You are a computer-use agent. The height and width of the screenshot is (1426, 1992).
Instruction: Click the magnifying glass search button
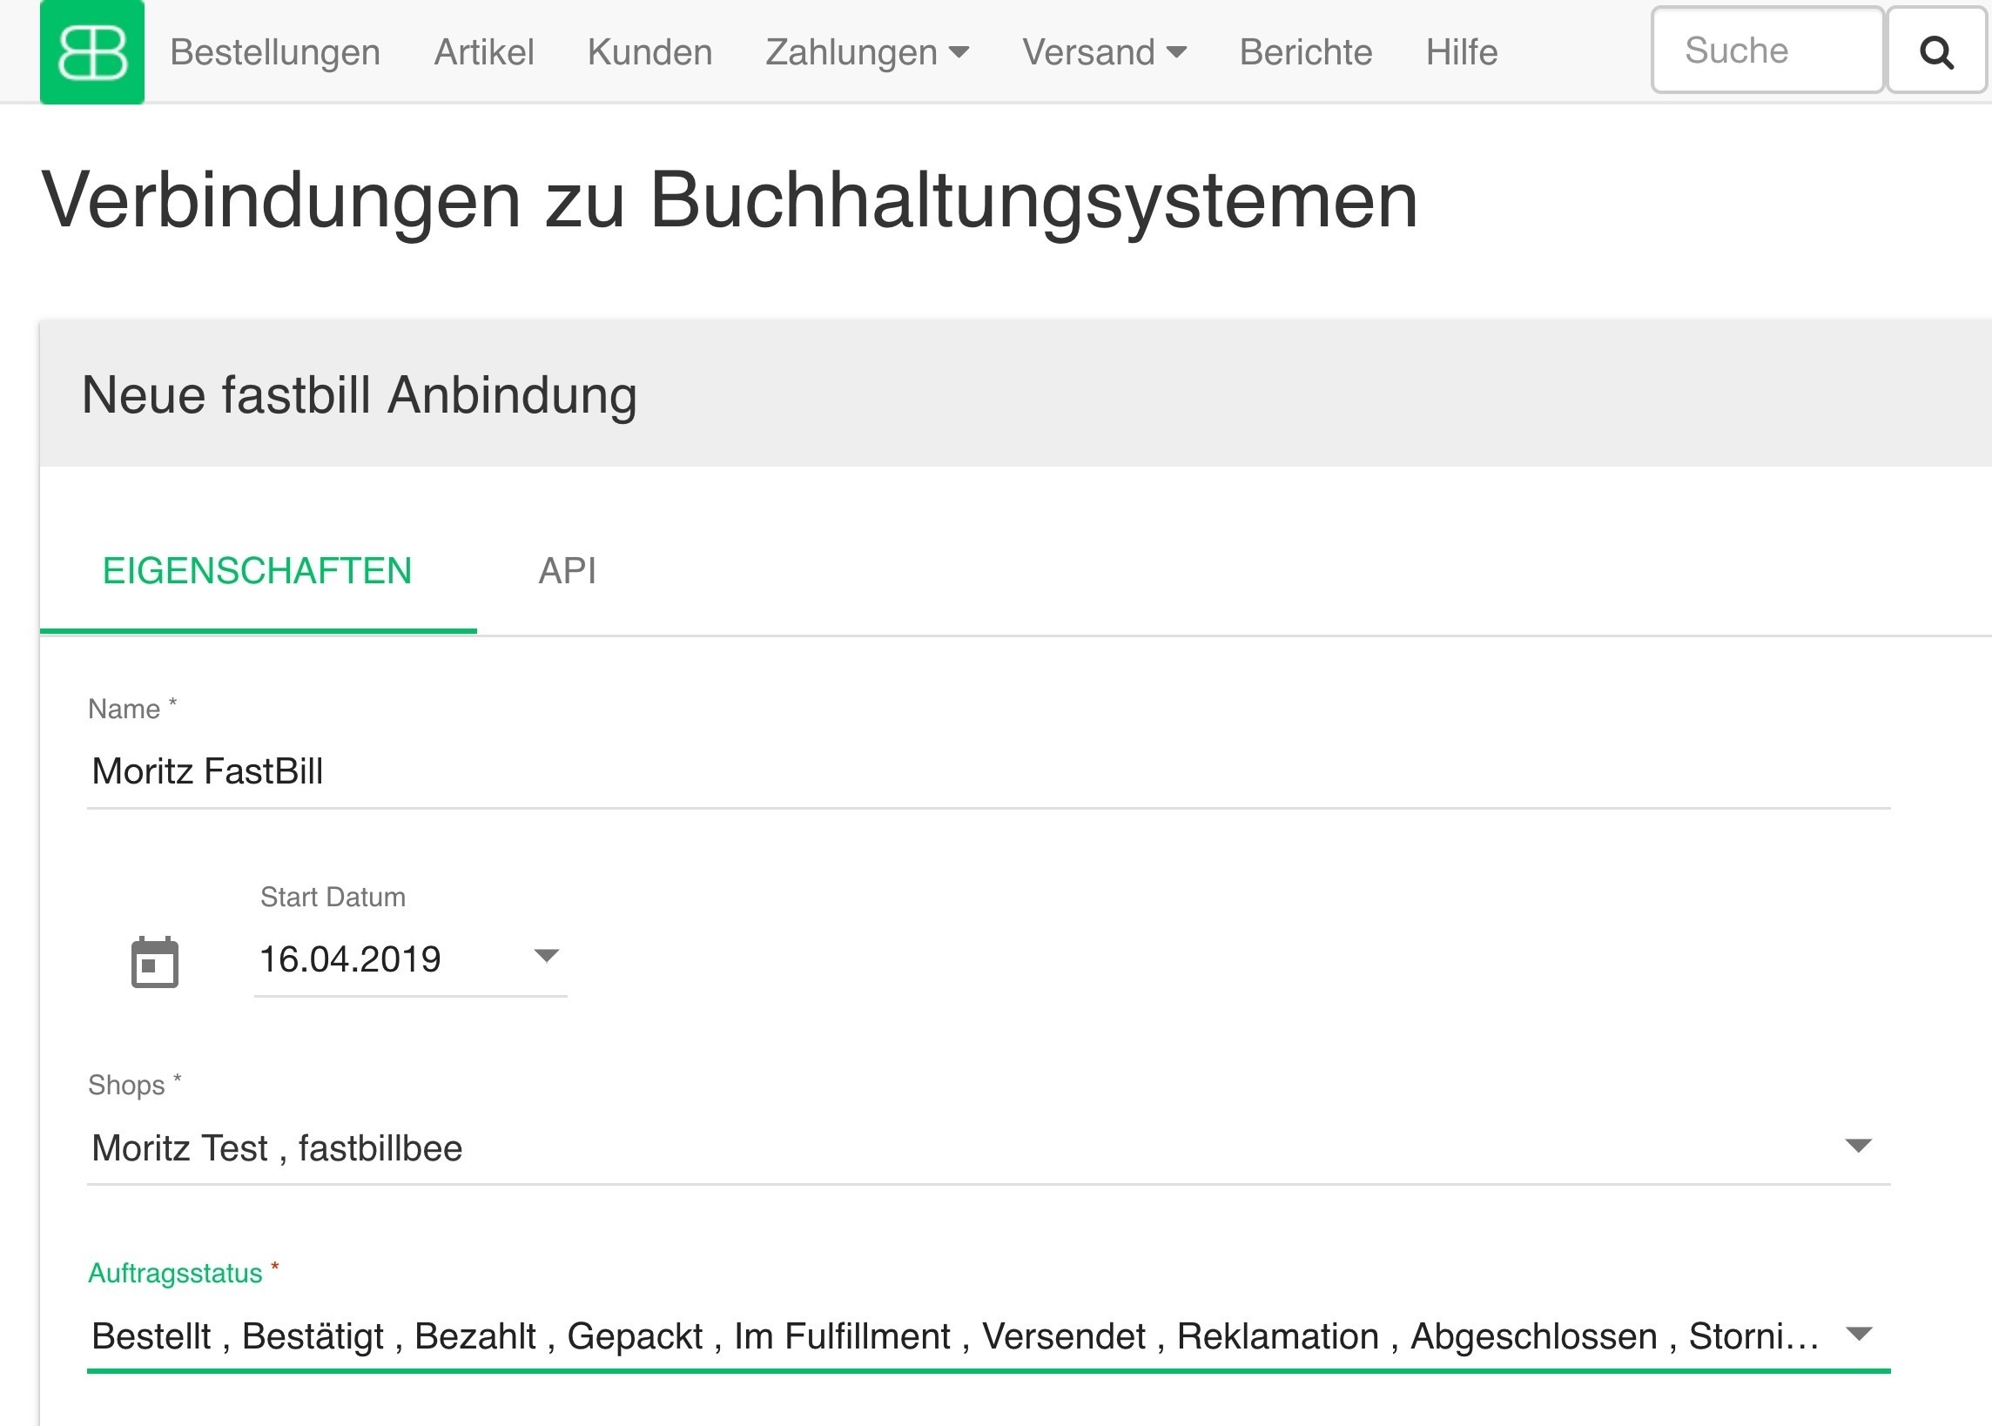1935,52
